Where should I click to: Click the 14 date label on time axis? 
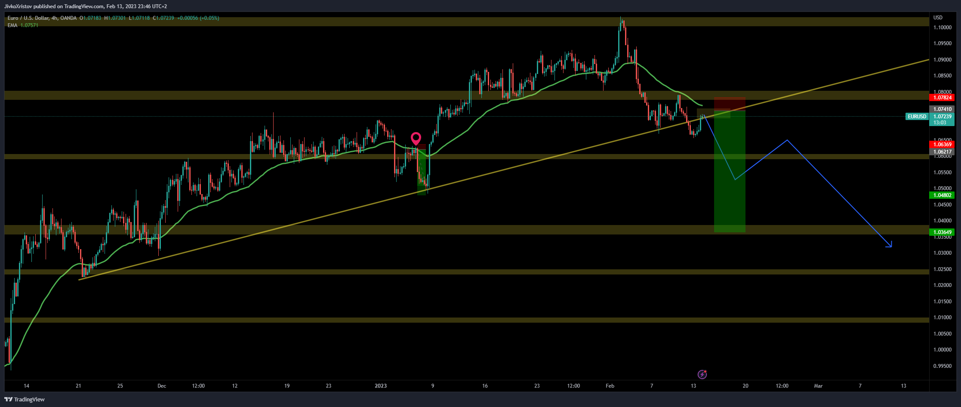click(26, 386)
